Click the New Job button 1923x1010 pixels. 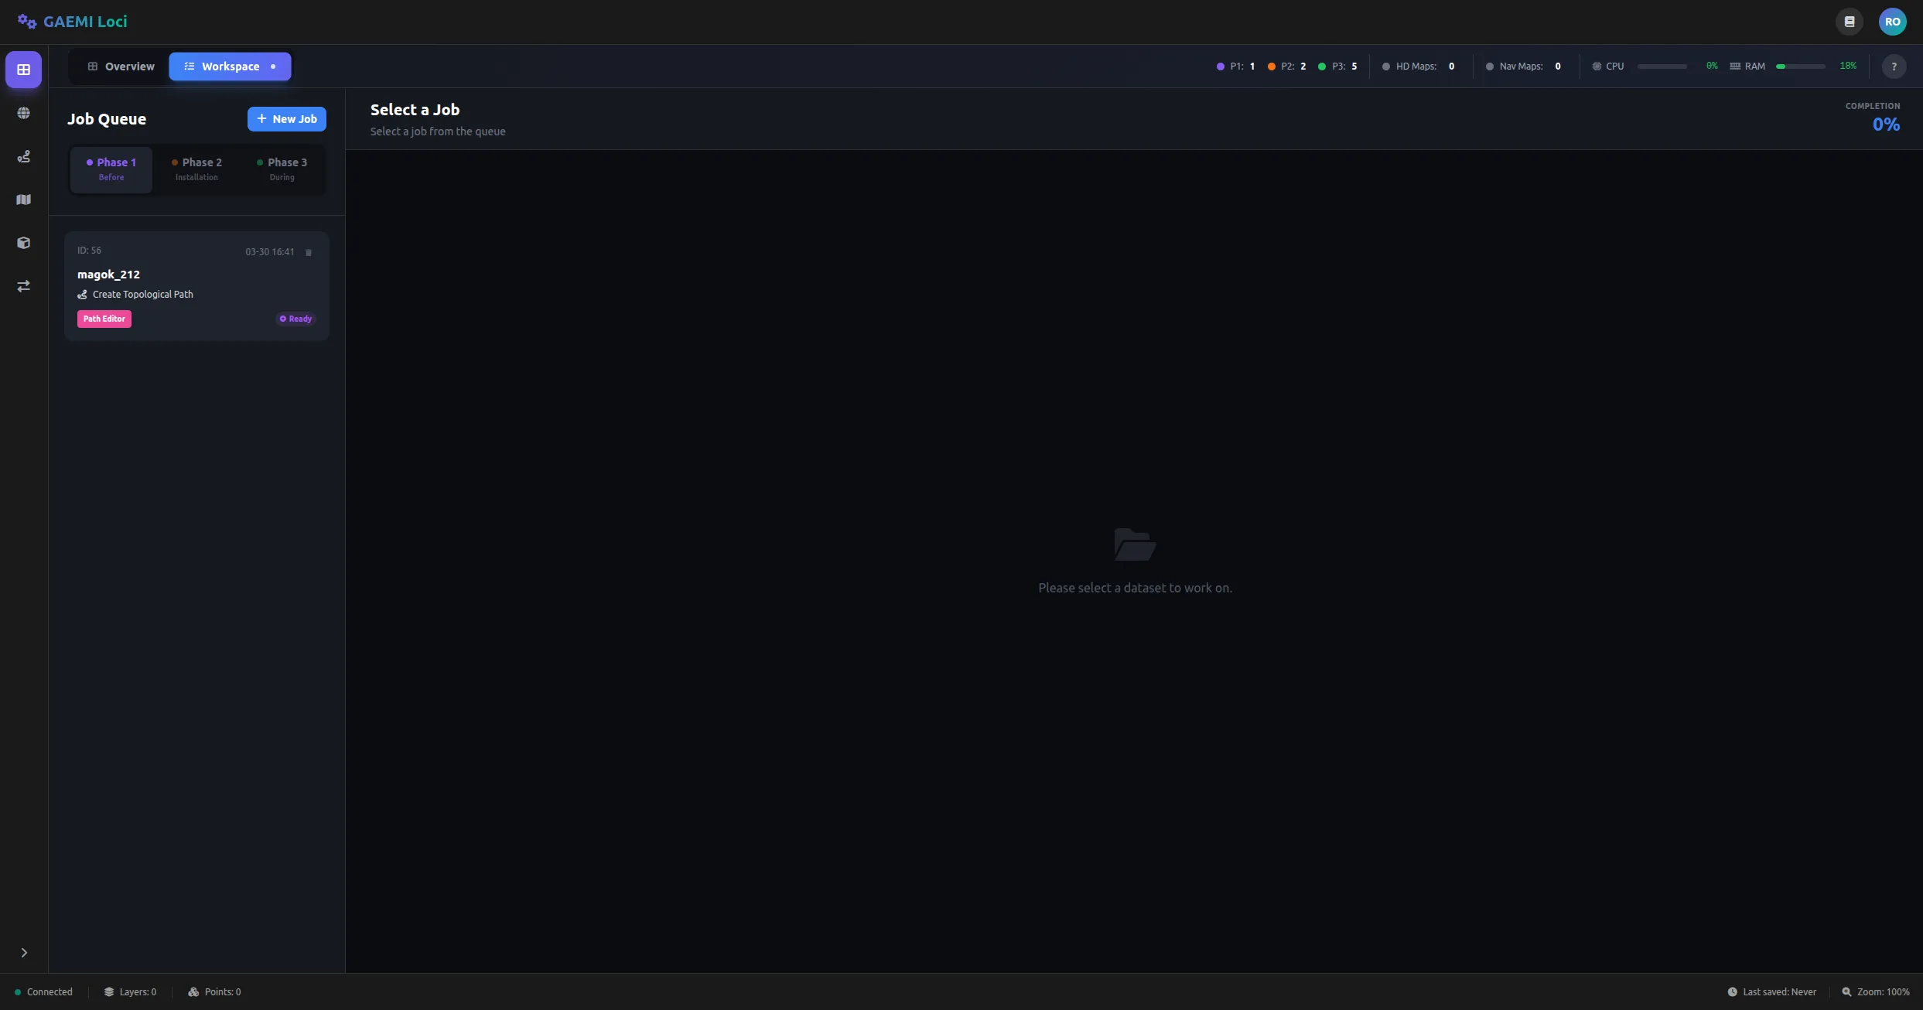coord(286,119)
